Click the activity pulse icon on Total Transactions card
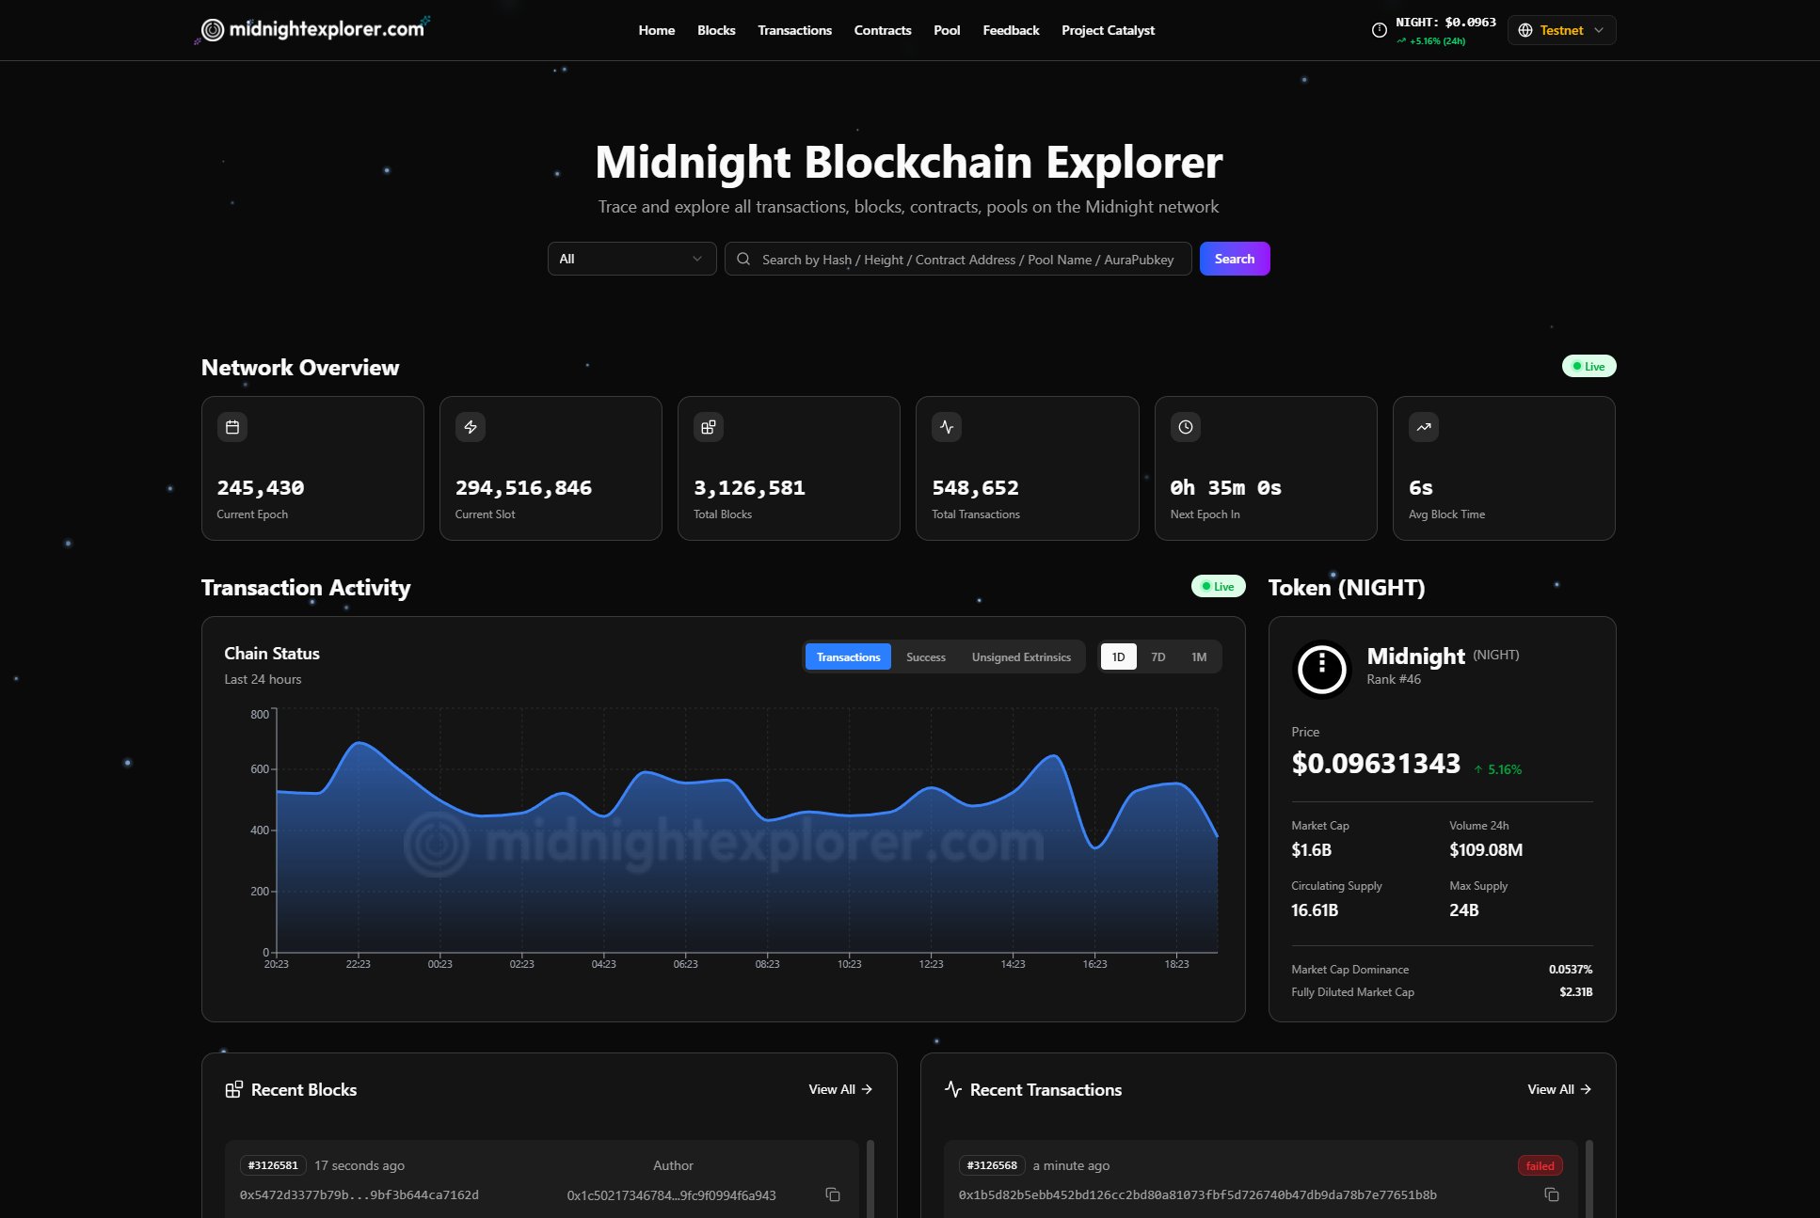 [947, 427]
